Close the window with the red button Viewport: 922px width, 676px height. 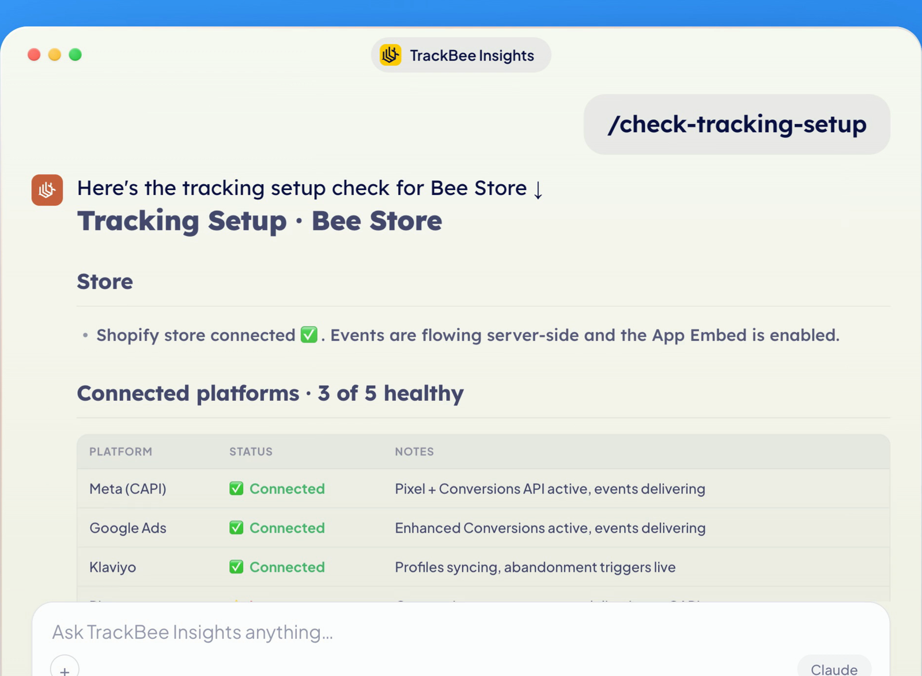coord(34,55)
